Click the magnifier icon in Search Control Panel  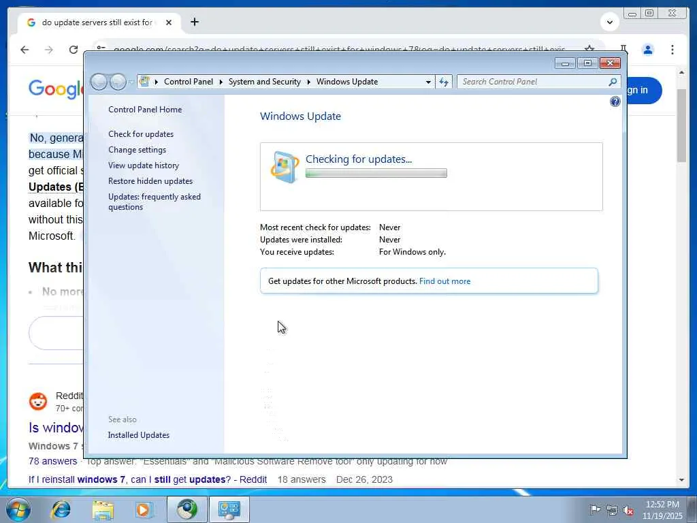tap(613, 82)
